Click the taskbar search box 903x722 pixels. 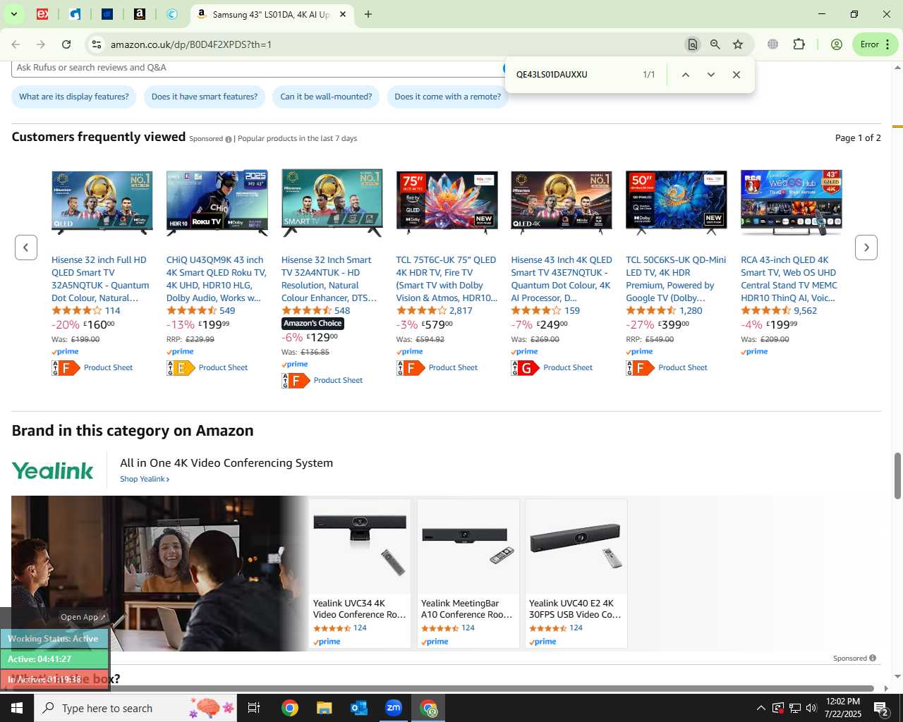[136, 708]
